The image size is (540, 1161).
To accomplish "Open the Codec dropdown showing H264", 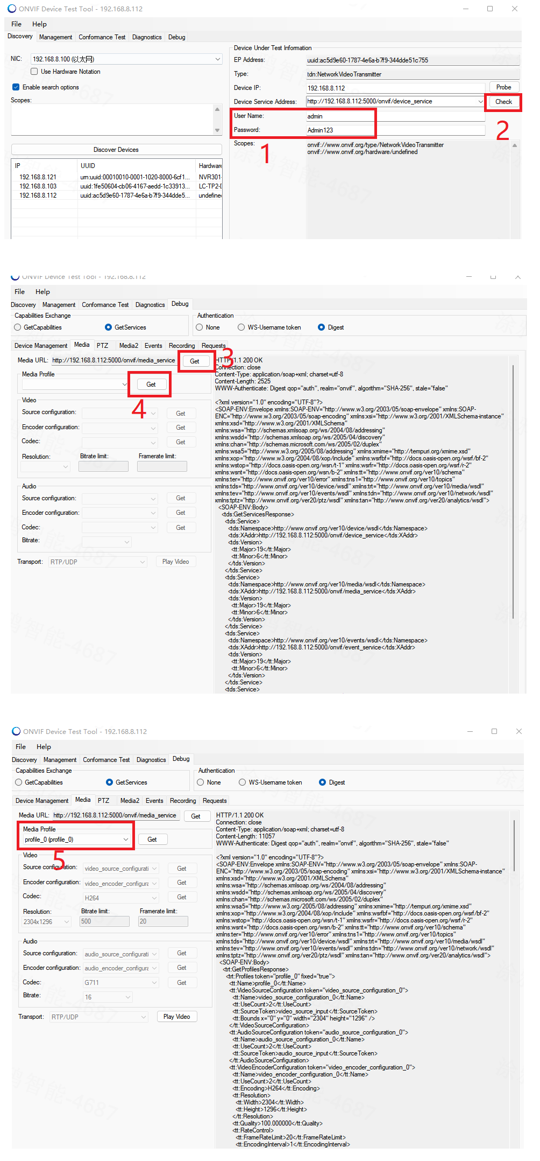I will click(120, 898).
